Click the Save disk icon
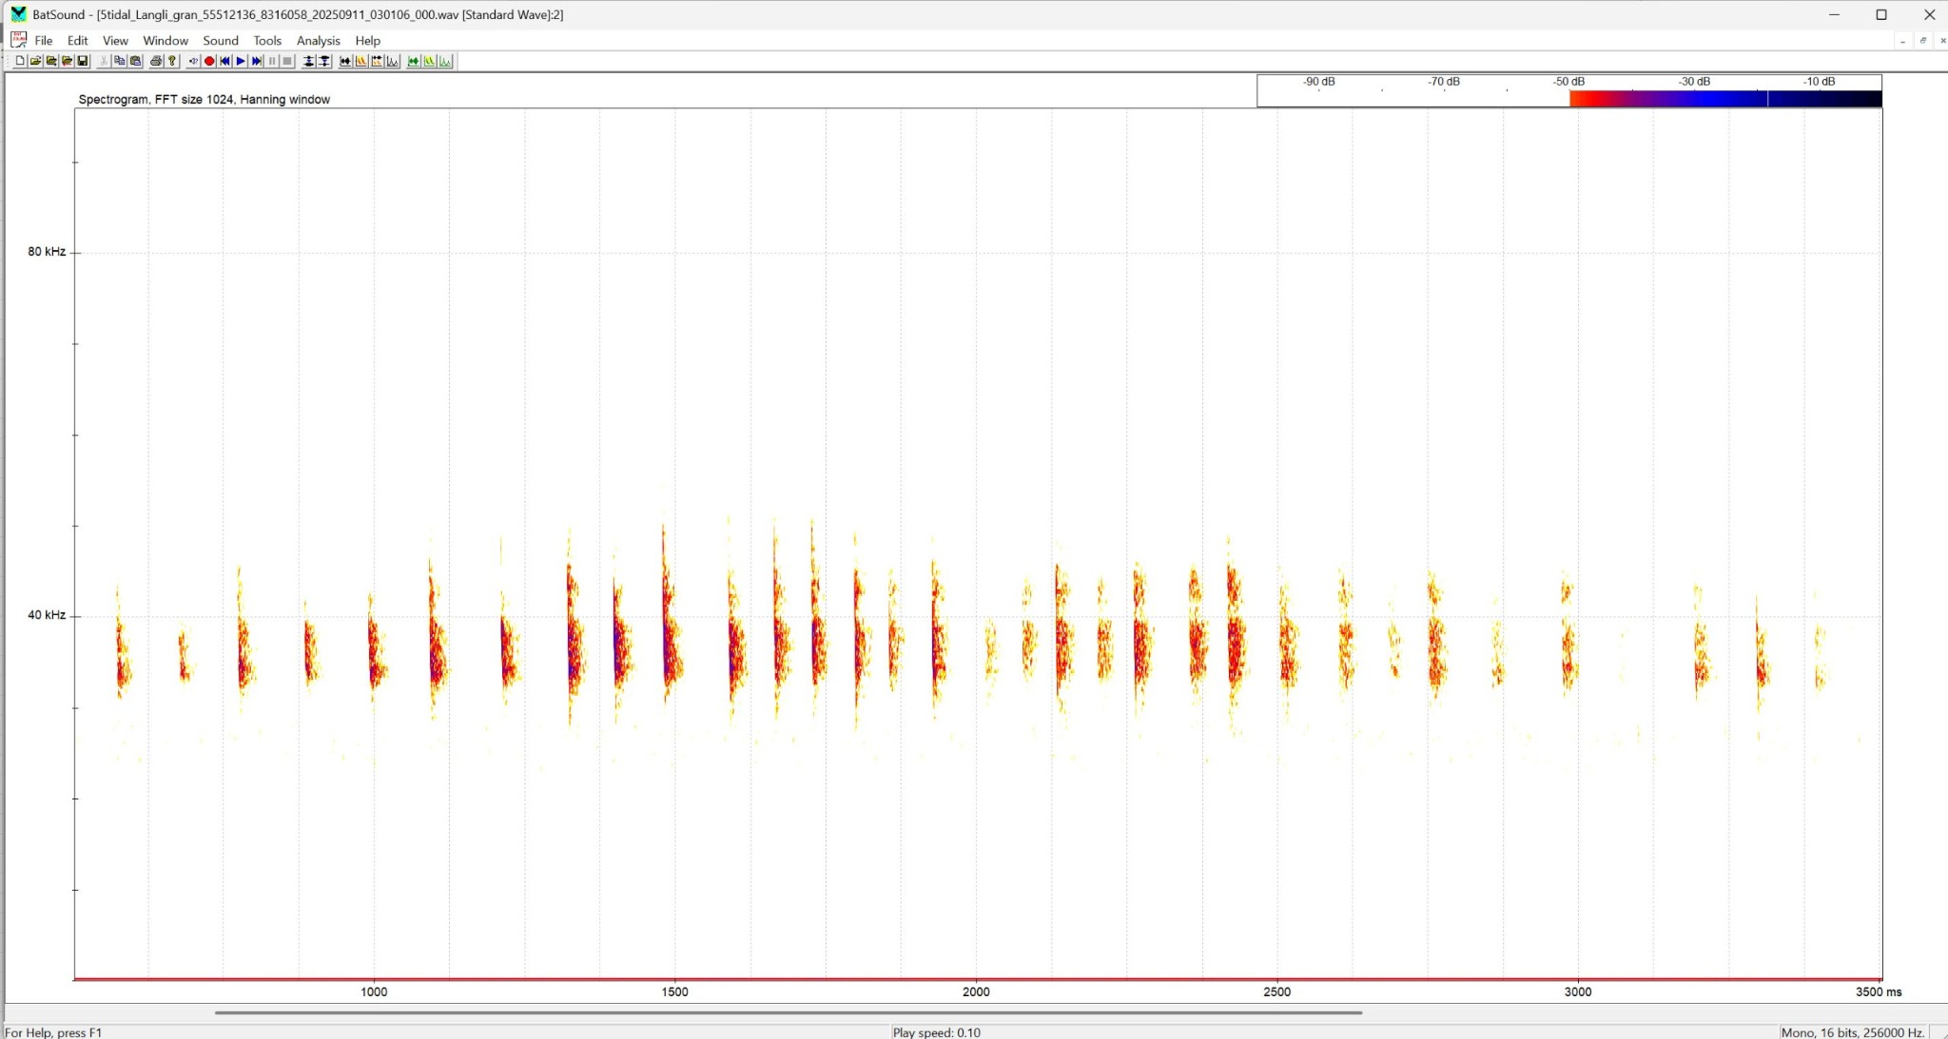The height and width of the screenshot is (1039, 1948). [83, 61]
